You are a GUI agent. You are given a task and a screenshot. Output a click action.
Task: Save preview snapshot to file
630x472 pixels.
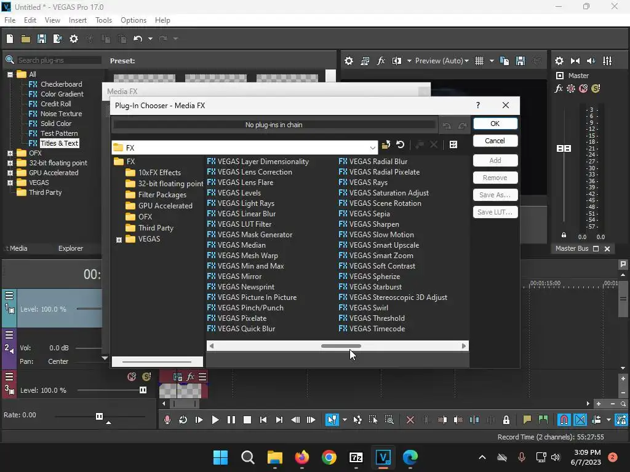point(520,61)
